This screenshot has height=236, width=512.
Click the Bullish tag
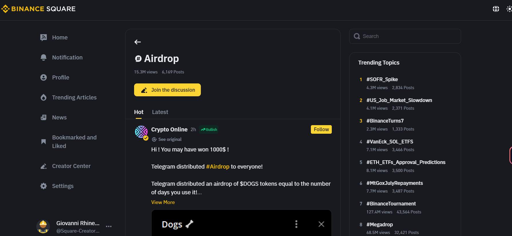(209, 129)
